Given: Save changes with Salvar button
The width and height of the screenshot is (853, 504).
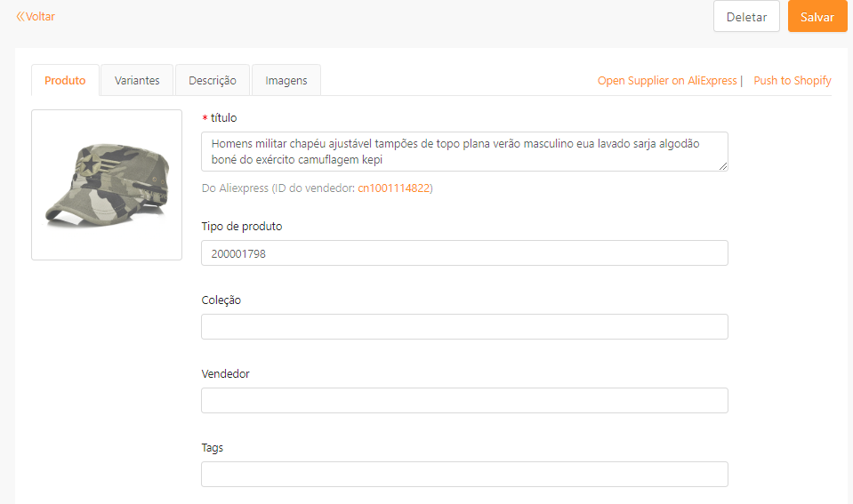Looking at the screenshot, I should point(817,17).
